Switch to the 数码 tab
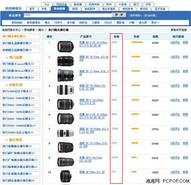This screenshot has height=185, width=191. point(75,9)
